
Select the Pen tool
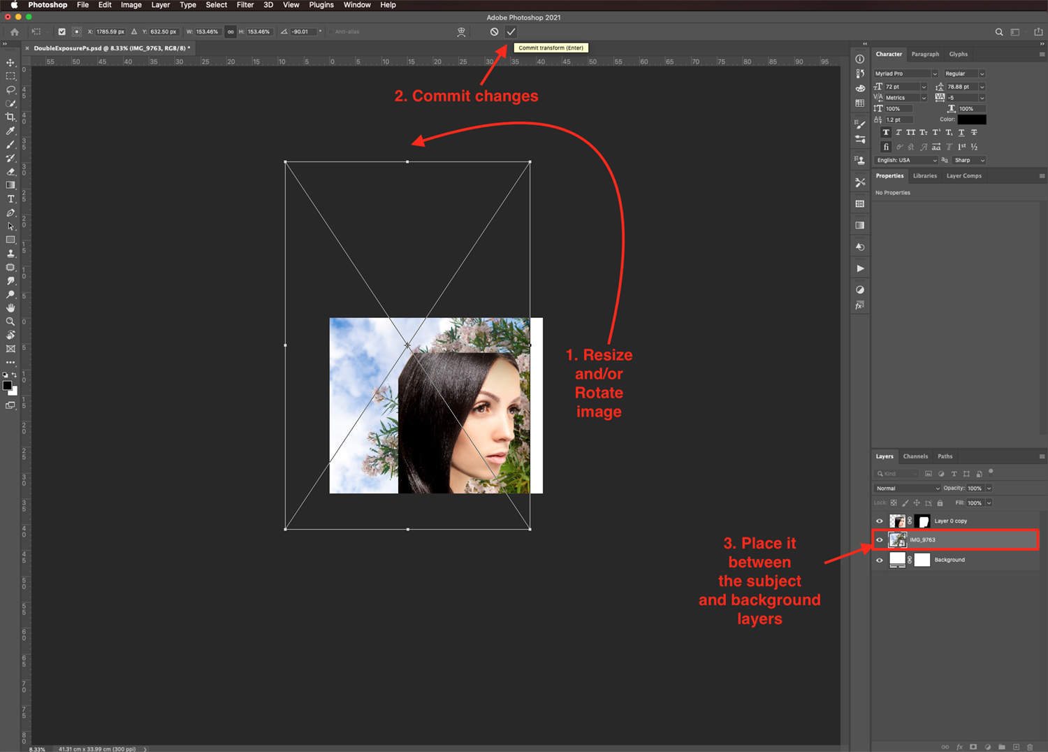10,212
